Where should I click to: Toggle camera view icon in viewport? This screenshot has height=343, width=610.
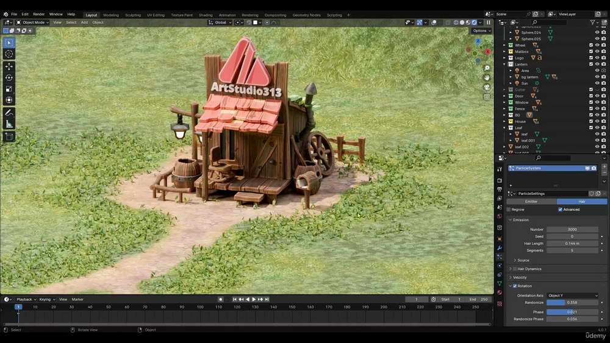point(487,87)
